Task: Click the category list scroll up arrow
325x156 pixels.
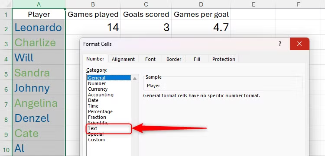Action: (x=135, y=79)
